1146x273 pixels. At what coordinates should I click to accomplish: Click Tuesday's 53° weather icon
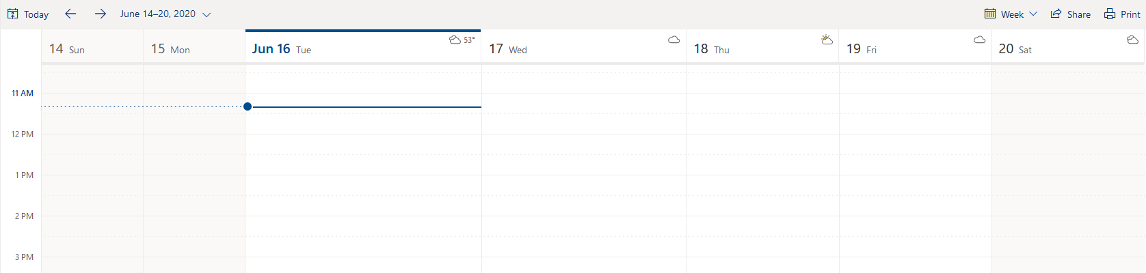coord(455,40)
